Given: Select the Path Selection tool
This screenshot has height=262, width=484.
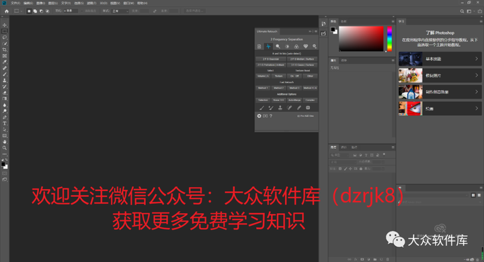Looking at the screenshot, I should [x=5, y=130].
